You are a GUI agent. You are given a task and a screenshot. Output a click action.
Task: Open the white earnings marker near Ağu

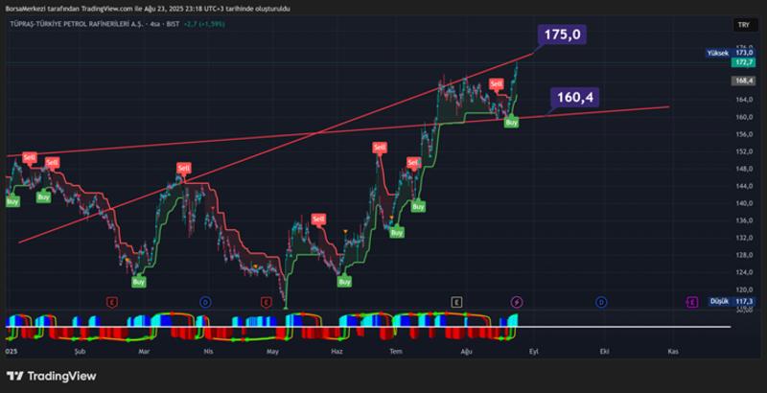pos(456,303)
